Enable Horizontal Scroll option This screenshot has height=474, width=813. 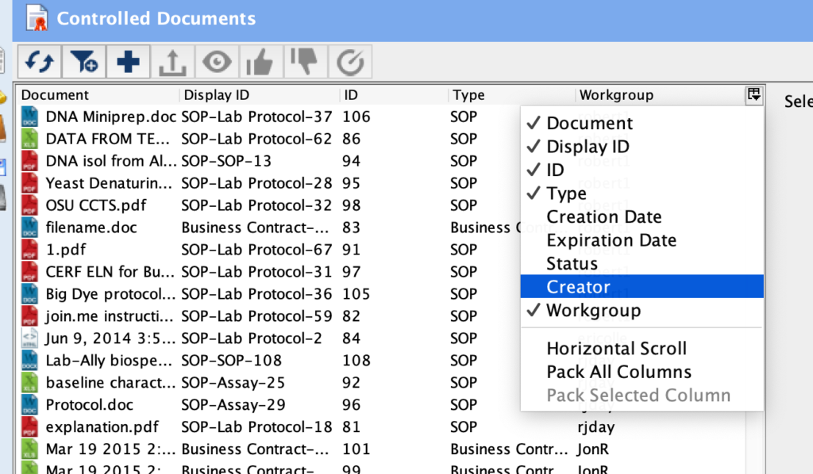point(616,348)
